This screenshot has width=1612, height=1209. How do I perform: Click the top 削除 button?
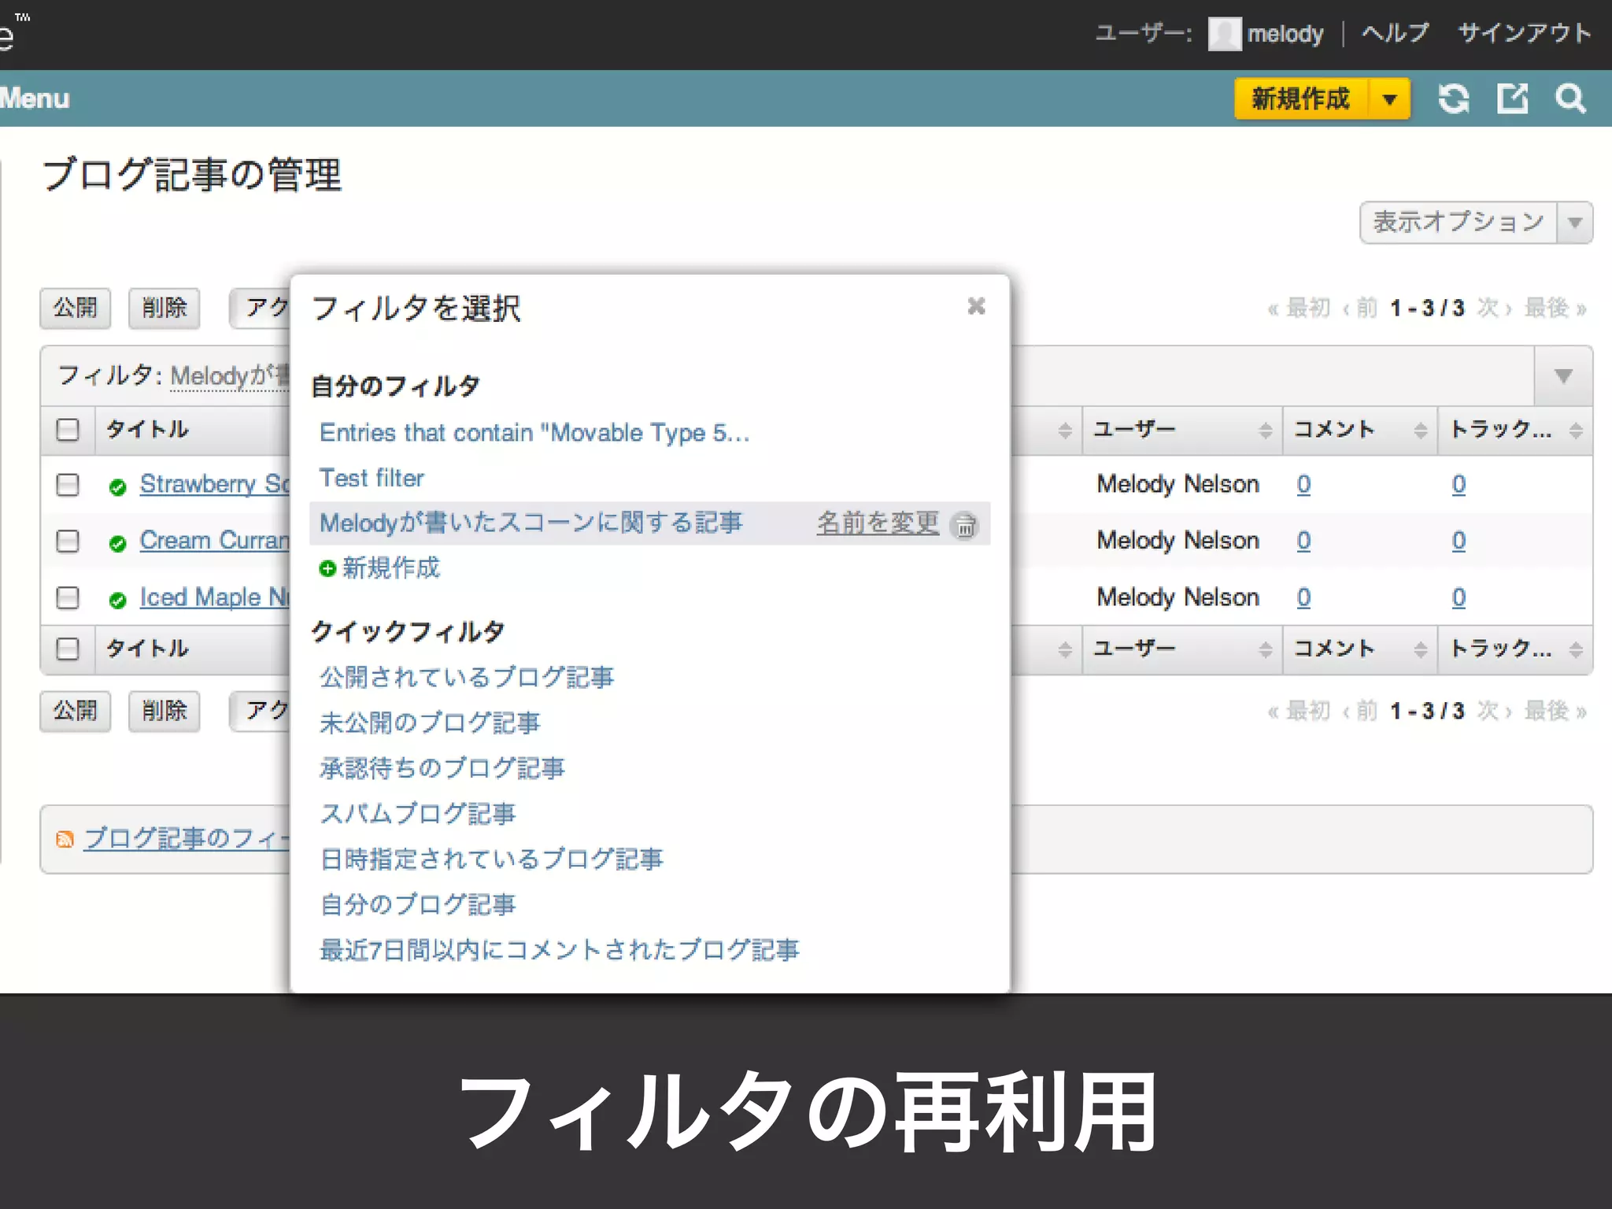164,308
